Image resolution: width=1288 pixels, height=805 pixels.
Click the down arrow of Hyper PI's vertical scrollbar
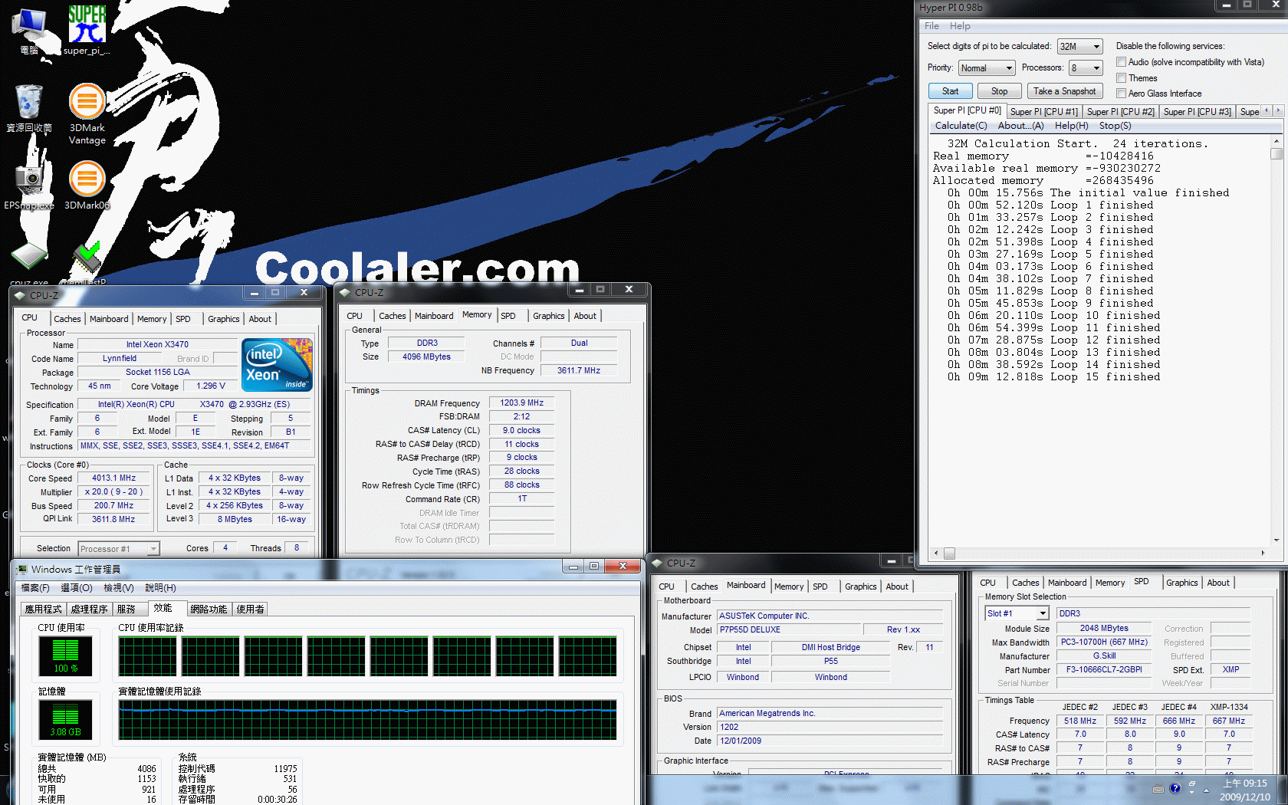(x=1276, y=540)
